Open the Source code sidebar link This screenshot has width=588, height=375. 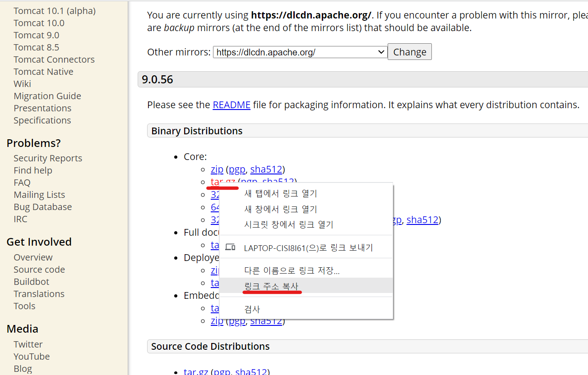39,270
